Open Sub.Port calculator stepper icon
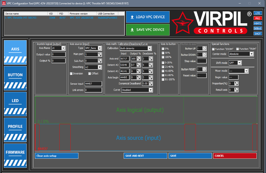This screenshot has width=266, height=173. 100,61
